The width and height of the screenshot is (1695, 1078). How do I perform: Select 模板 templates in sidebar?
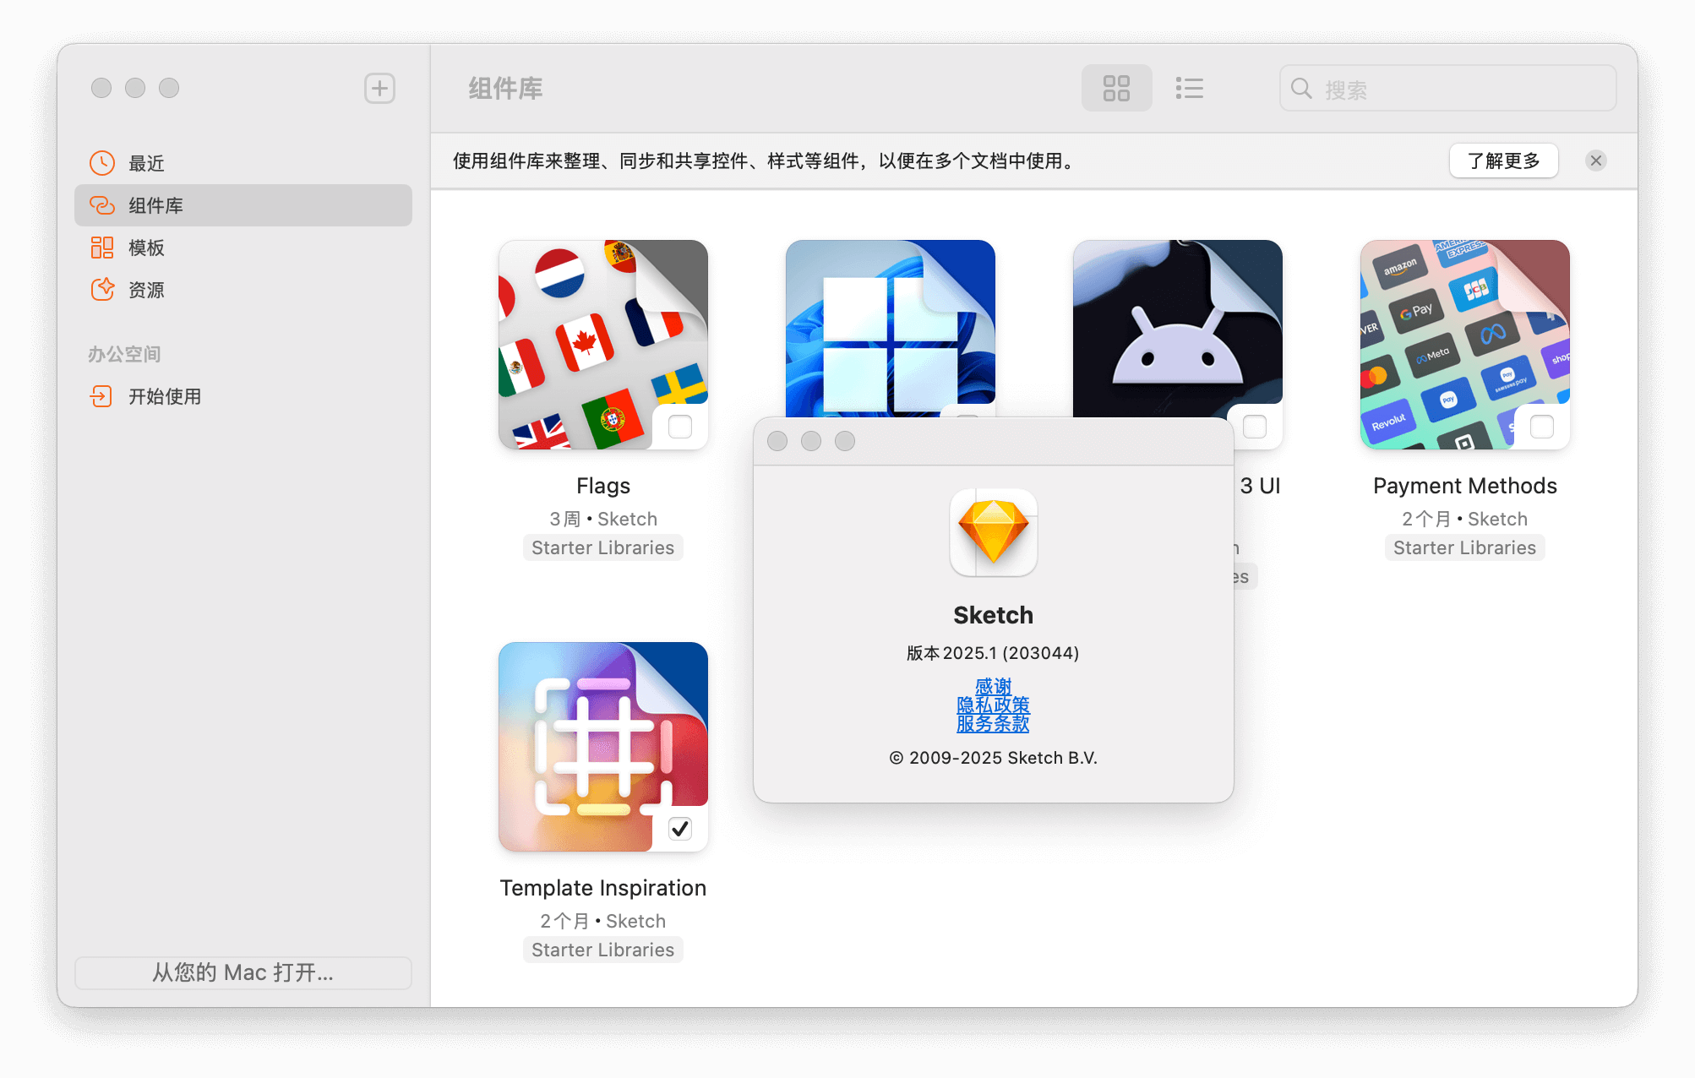(147, 248)
